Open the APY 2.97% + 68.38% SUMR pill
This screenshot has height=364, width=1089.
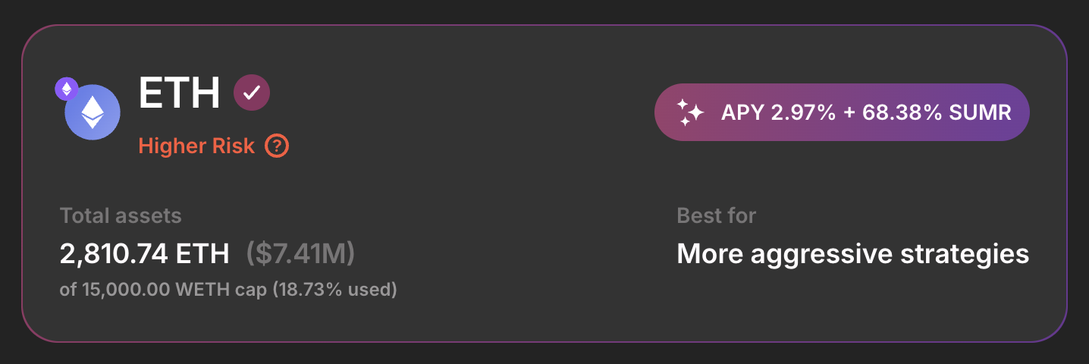coord(842,112)
